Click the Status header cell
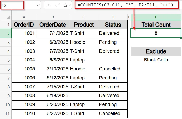This screenshot has height=119, width=182. click(x=113, y=25)
